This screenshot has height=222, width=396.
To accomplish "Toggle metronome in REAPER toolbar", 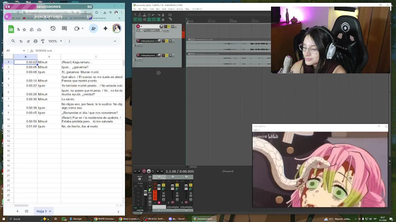I will [163, 15].
